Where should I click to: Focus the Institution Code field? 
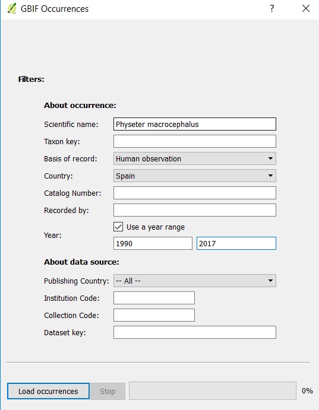[154, 298]
